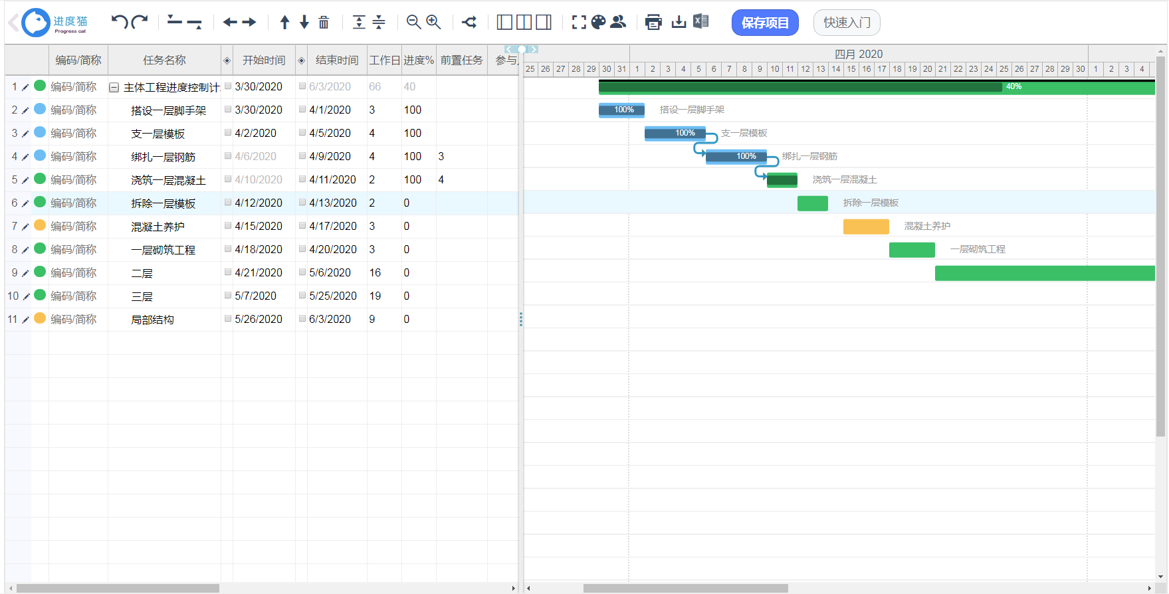Click the edit pencil on row 9

point(25,273)
